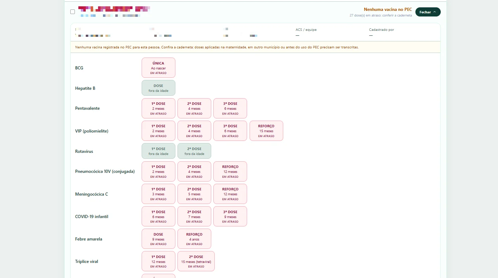
Task: Click the VIP poliomielite 3ª dose card
Action: (230, 131)
